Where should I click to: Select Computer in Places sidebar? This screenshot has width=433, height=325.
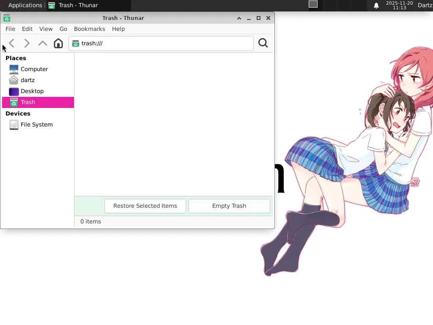(x=38, y=69)
